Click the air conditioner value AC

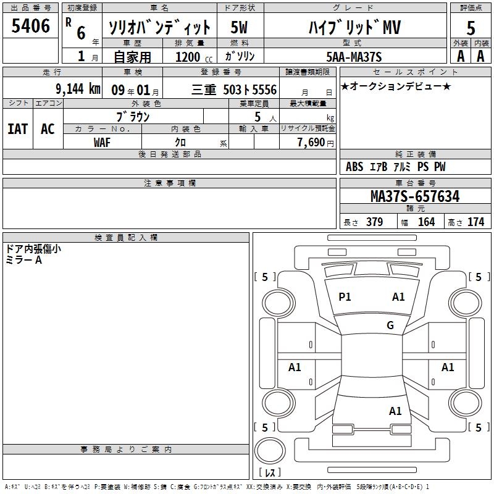coord(48,129)
